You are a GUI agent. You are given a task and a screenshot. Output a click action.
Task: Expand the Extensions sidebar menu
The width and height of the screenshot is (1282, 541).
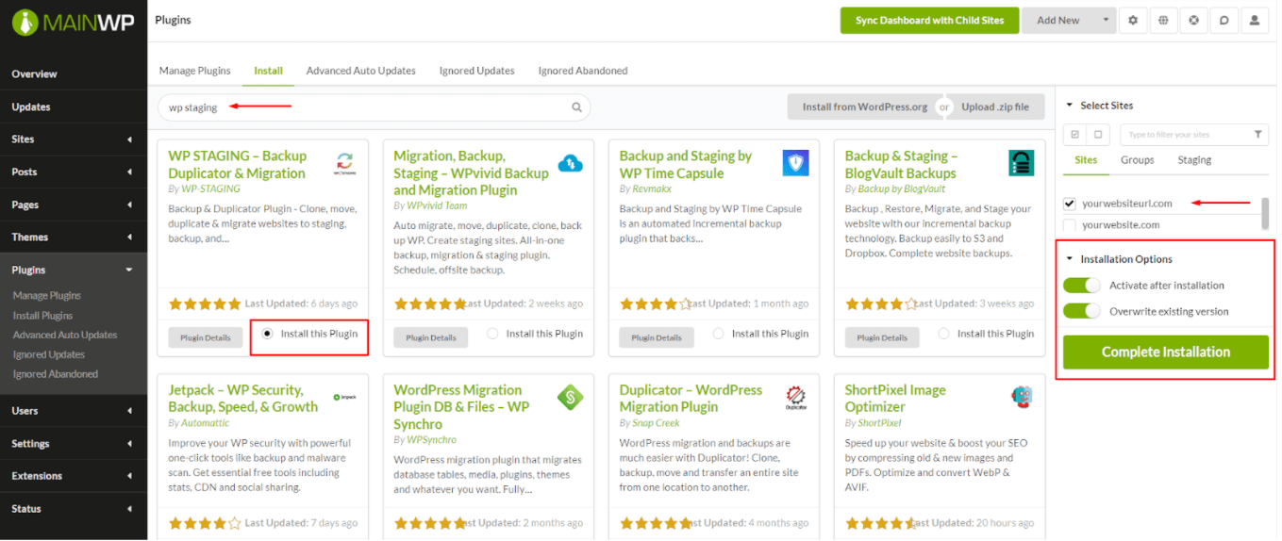pyautogui.click(x=129, y=476)
